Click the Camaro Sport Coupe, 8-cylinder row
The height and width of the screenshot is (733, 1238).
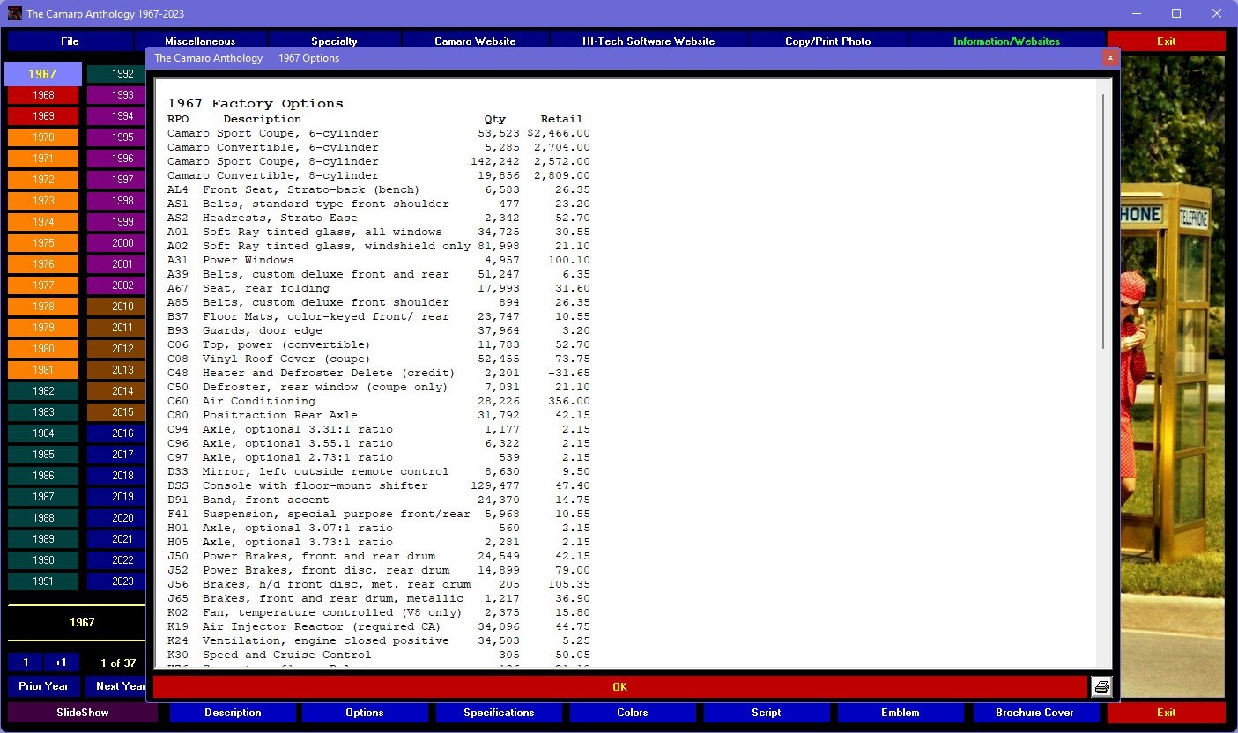pos(379,161)
